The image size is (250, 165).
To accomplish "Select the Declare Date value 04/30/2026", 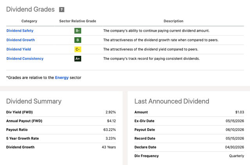I will click(x=234, y=147).
